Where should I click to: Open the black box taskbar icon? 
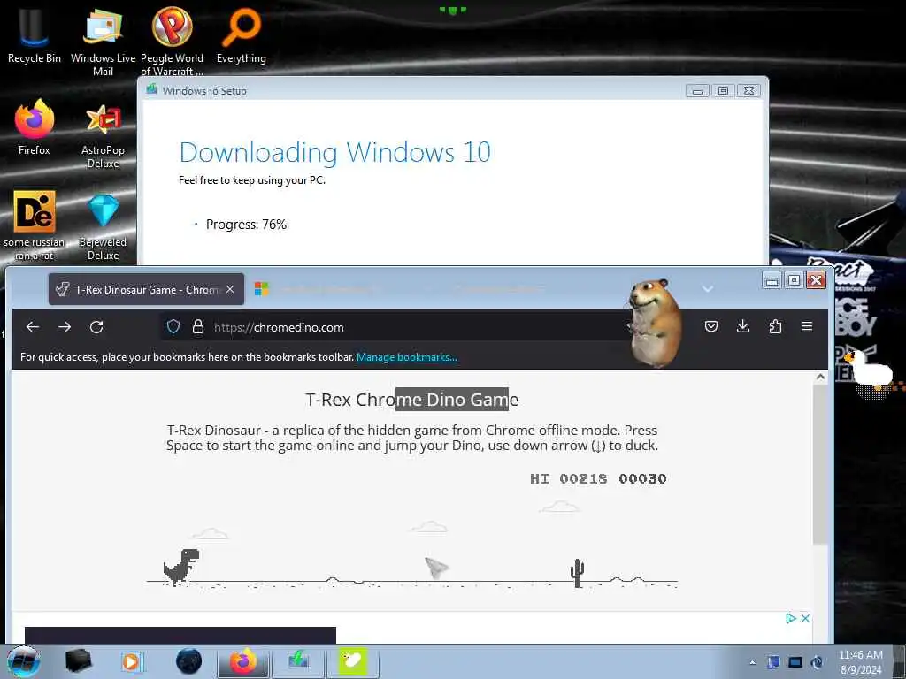point(78,661)
